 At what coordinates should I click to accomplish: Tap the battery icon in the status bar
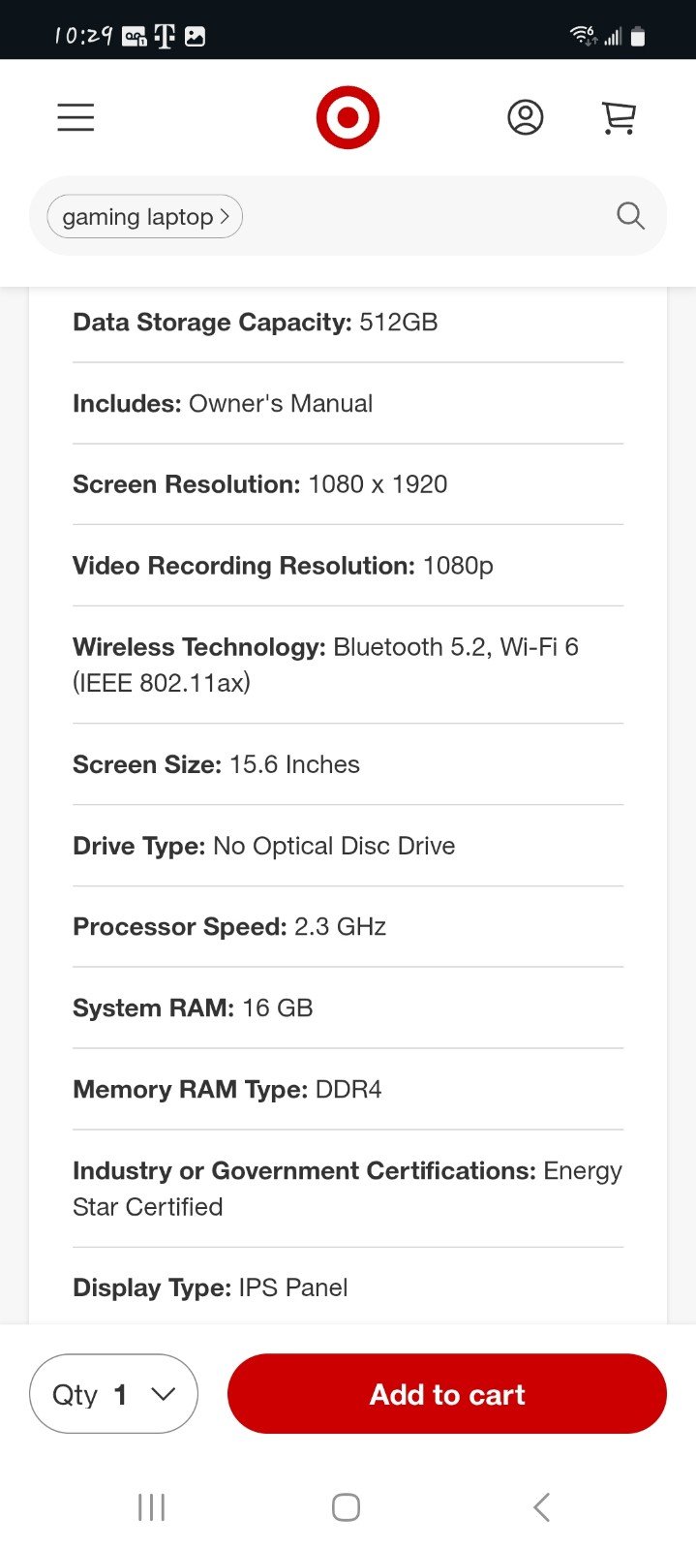pyautogui.click(x=637, y=37)
